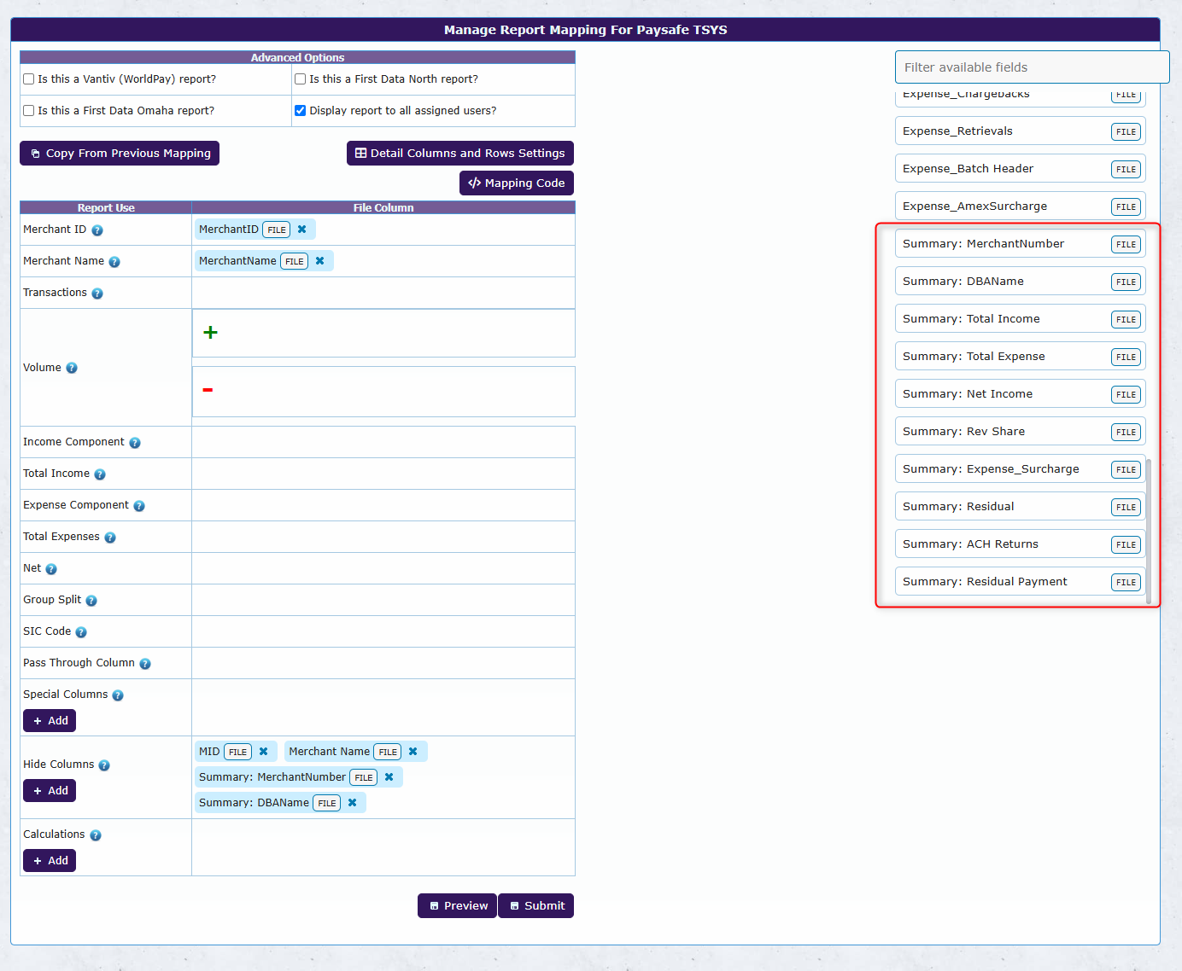Image resolution: width=1182 pixels, height=971 pixels.
Task: Select Summary: Residual field
Action: 1021,507
